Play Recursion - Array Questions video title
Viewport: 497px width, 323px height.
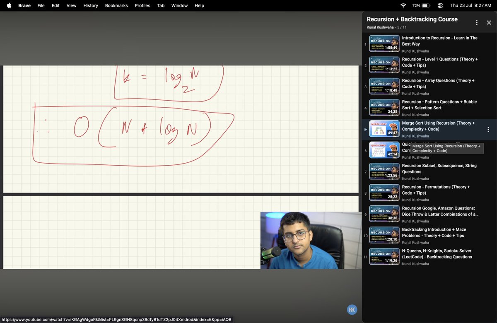[x=438, y=84]
